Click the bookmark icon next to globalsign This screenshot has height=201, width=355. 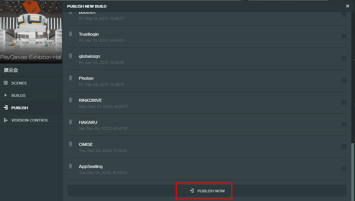(x=71, y=56)
